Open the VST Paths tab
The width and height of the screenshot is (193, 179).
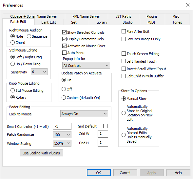pyautogui.click(x=123, y=16)
